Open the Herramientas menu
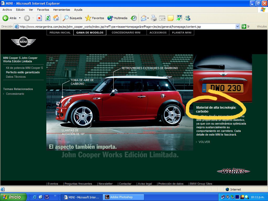 [x=62, y=10]
